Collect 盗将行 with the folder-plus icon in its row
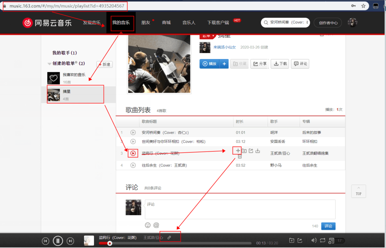The width and height of the screenshot is (386, 248). tap(244, 151)
